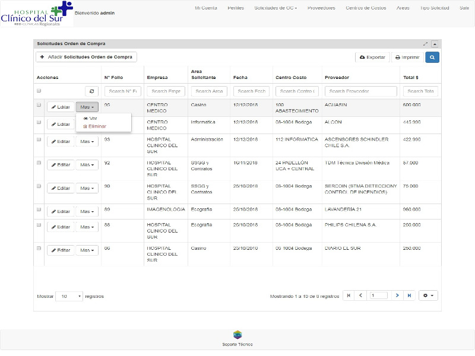Toggle the select-all checkbox in filter row

pyautogui.click(x=39, y=91)
